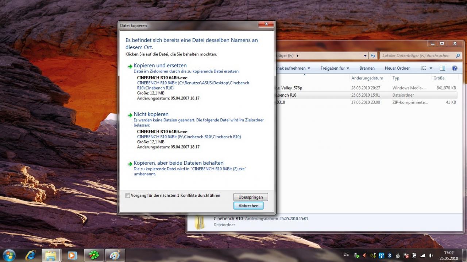The image size is (467, 262).
Task: Open the 'Freigeben für' dropdown menu
Action: tap(335, 68)
